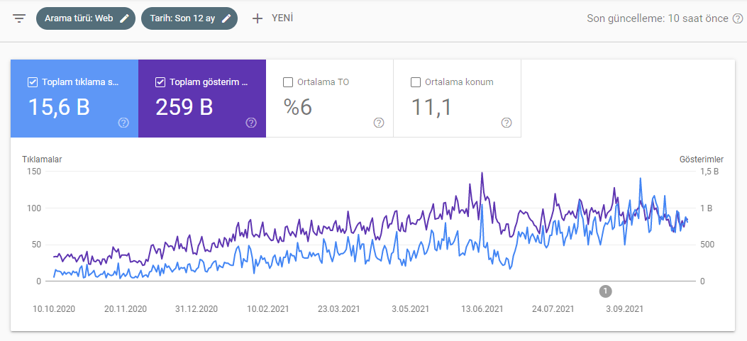The height and width of the screenshot is (341, 747).
Task: Click the annotation marker 1 on timeline
Action: pos(606,291)
